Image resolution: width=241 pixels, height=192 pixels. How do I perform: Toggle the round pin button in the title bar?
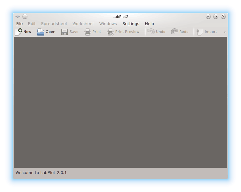tap(25, 17)
